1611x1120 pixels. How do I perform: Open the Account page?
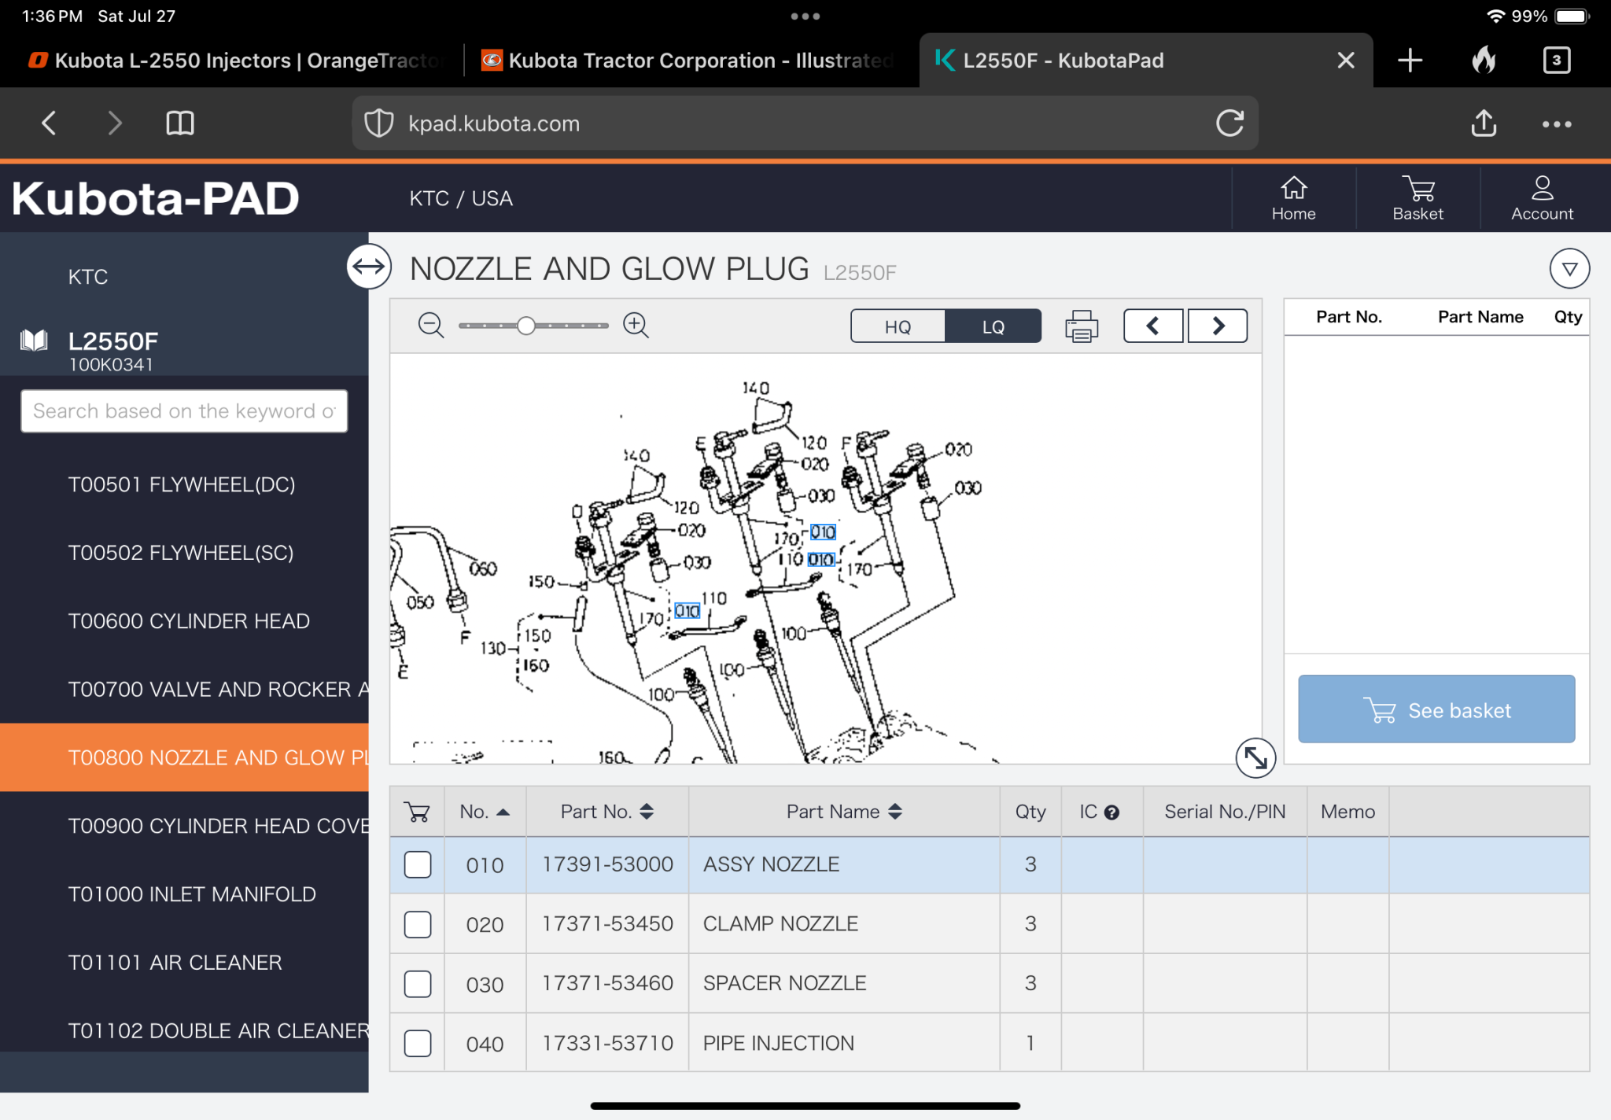point(1542,198)
